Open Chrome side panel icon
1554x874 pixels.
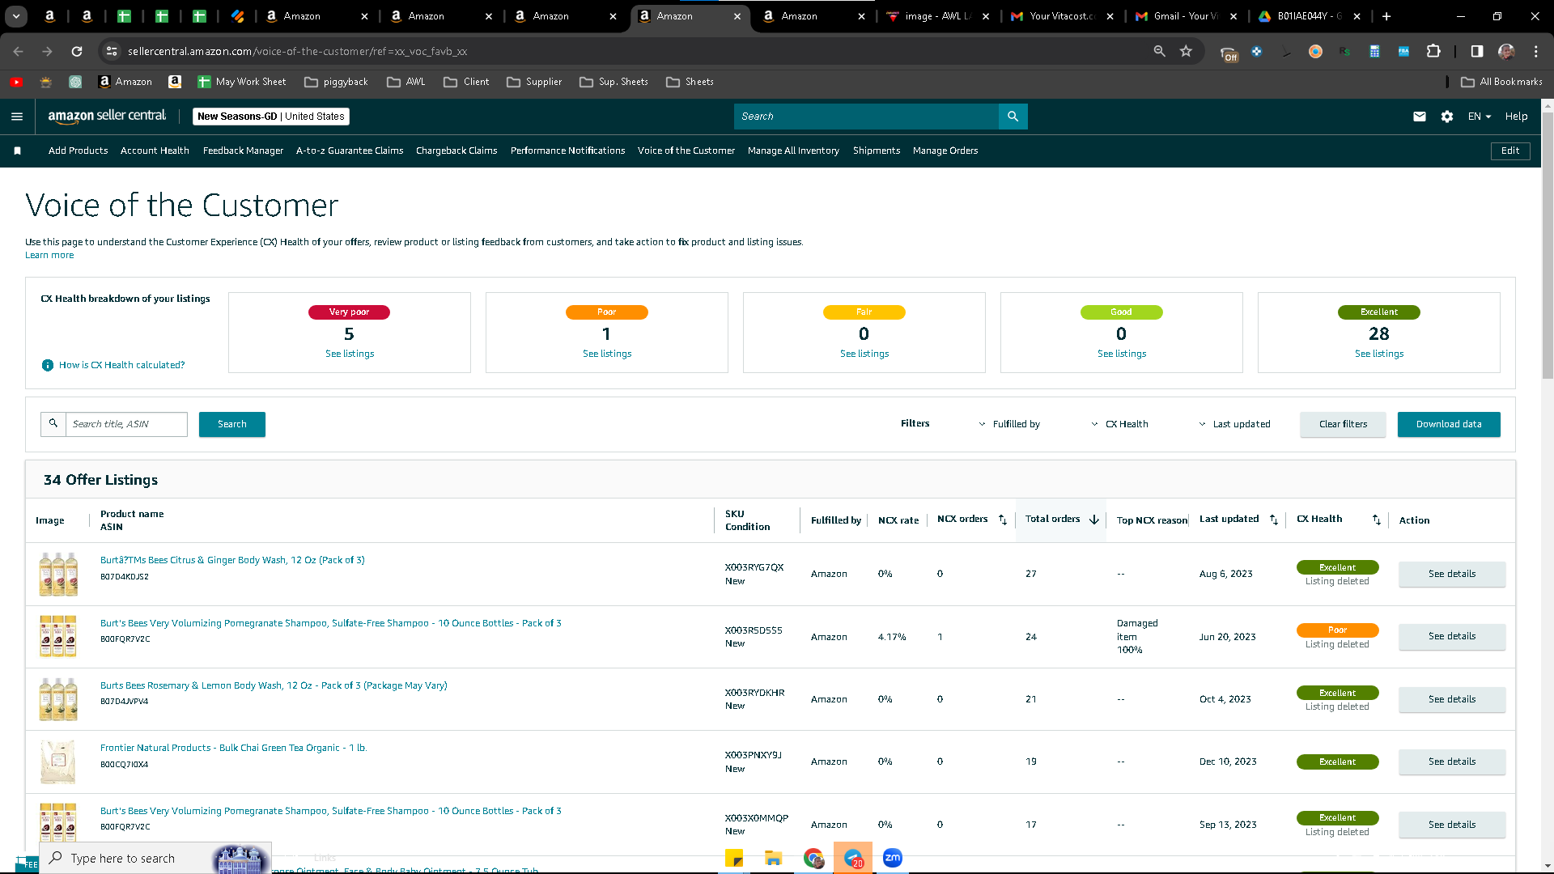tap(1477, 51)
